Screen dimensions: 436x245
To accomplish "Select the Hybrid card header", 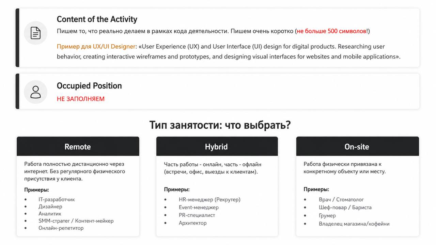I will 217,146.
